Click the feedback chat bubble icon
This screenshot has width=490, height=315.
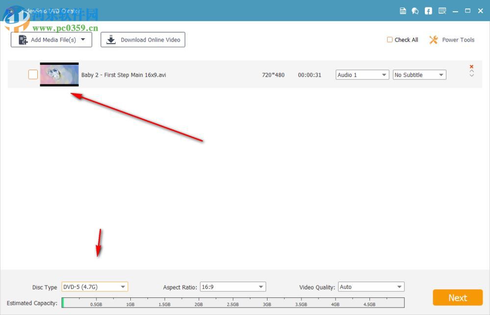coord(415,11)
